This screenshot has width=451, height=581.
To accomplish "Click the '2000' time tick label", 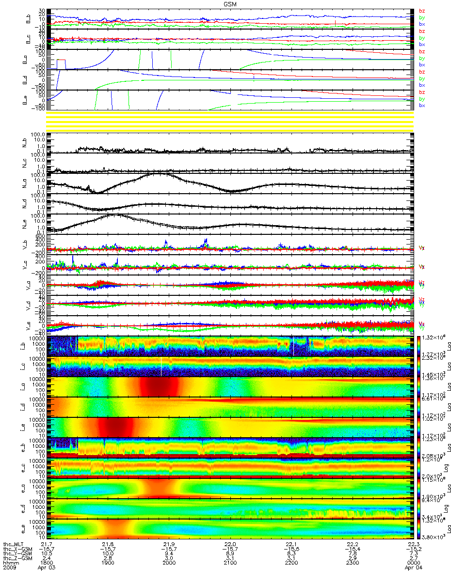I will point(169,564).
